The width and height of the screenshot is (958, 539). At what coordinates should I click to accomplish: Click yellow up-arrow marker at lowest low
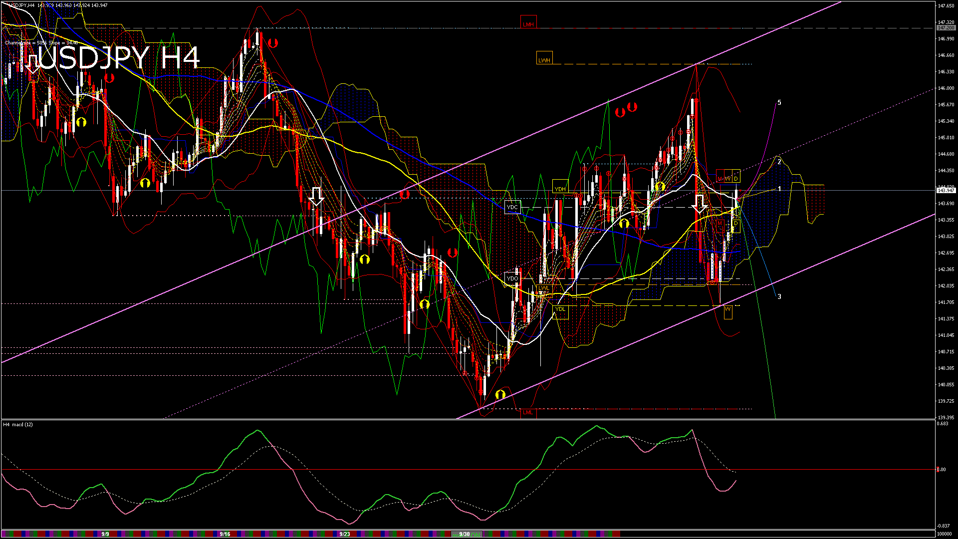click(500, 395)
